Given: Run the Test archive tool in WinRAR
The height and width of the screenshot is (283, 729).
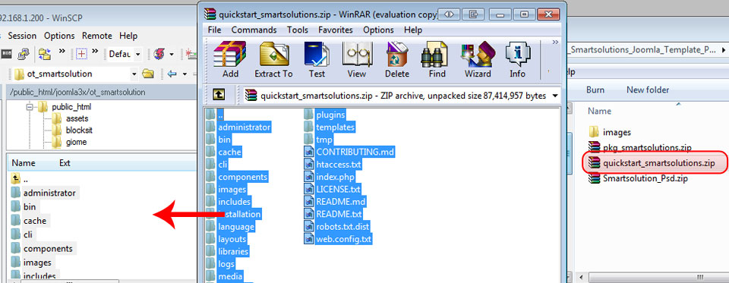Looking at the screenshot, I should coord(317,59).
